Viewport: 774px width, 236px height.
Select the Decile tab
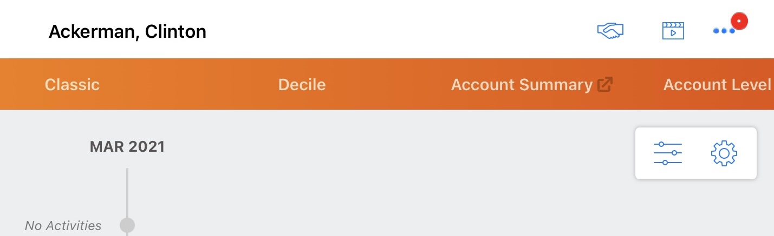coord(302,85)
